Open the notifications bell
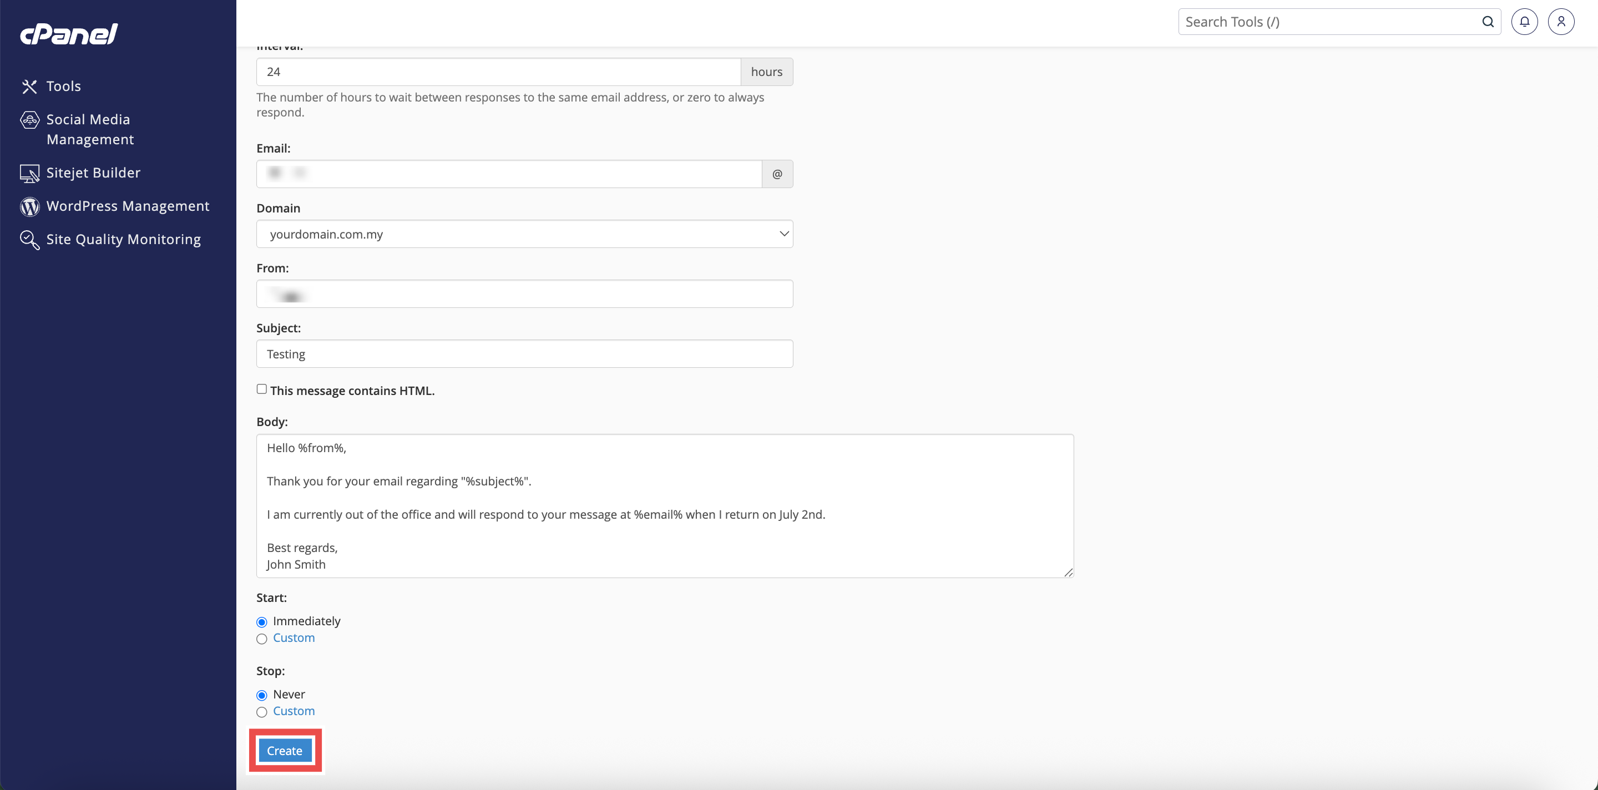Viewport: 1598px width, 790px height. 1524,22
